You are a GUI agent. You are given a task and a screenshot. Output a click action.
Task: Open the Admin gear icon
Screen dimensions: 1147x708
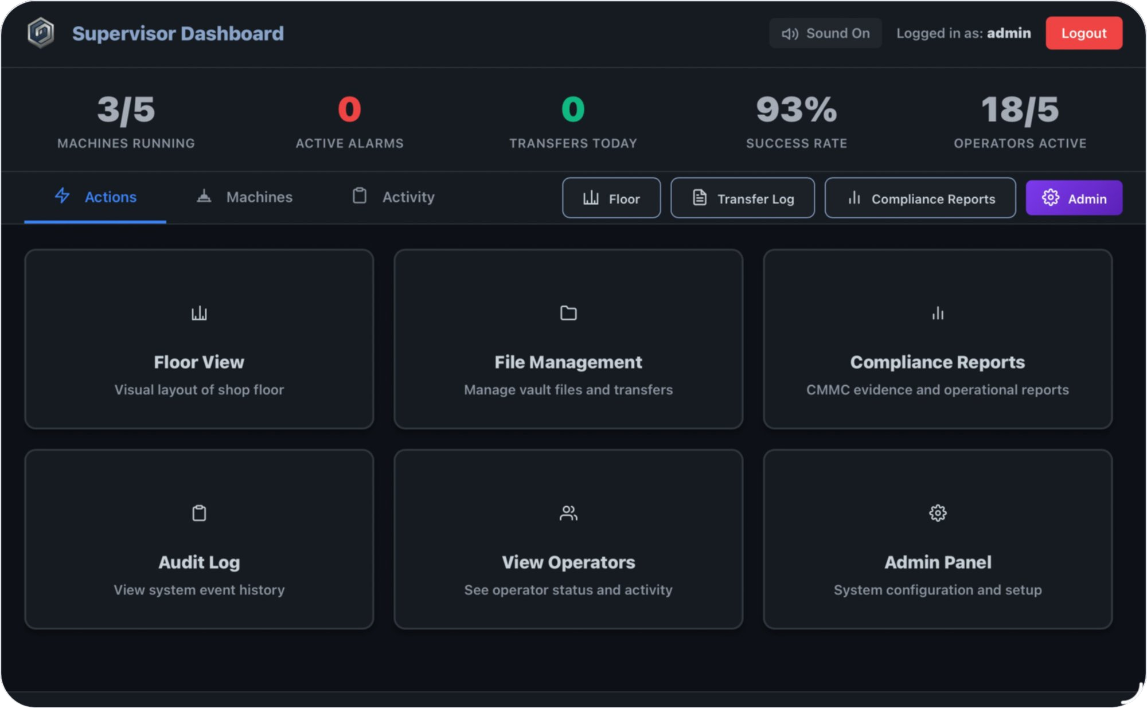pos(1050,198)
